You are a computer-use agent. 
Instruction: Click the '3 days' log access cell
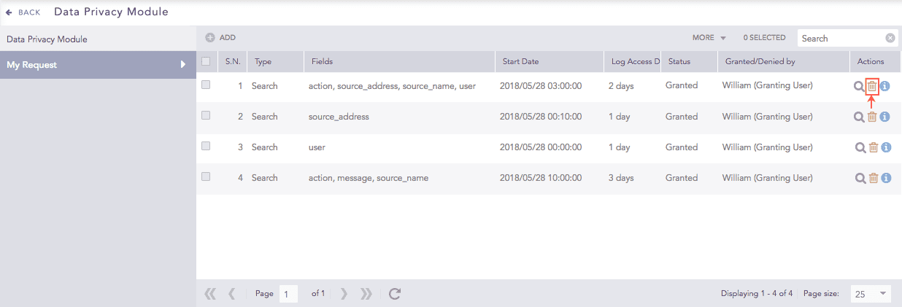click(x=621, y=178)
